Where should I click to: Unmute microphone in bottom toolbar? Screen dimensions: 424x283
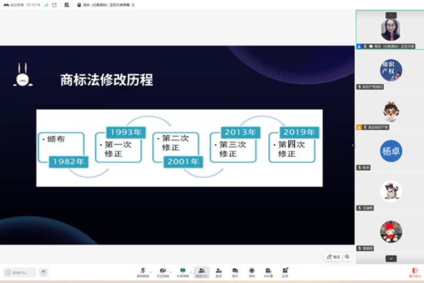pos(143,271)
